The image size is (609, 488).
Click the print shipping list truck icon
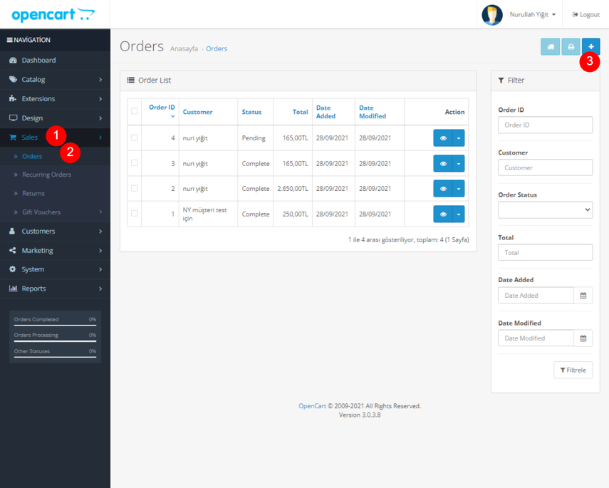click(550, 47)
